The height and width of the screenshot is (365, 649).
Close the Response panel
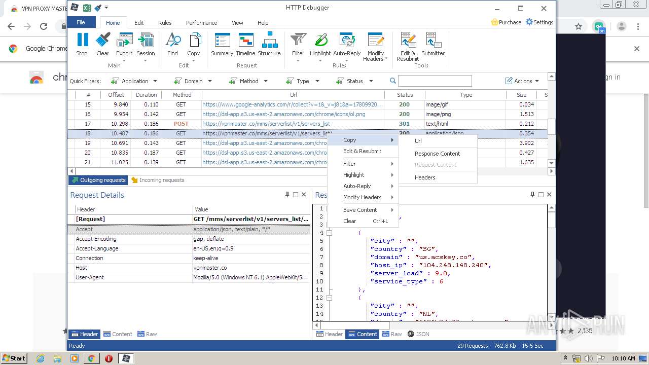549,195
